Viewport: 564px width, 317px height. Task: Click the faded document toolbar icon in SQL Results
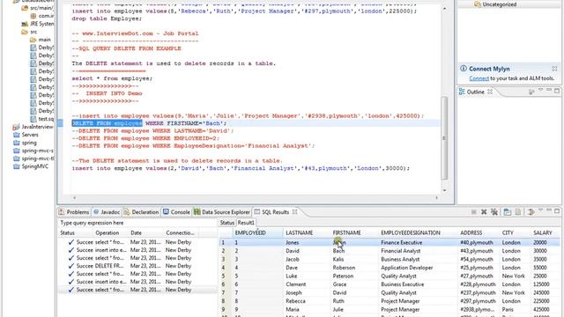(x=518, y=212)
